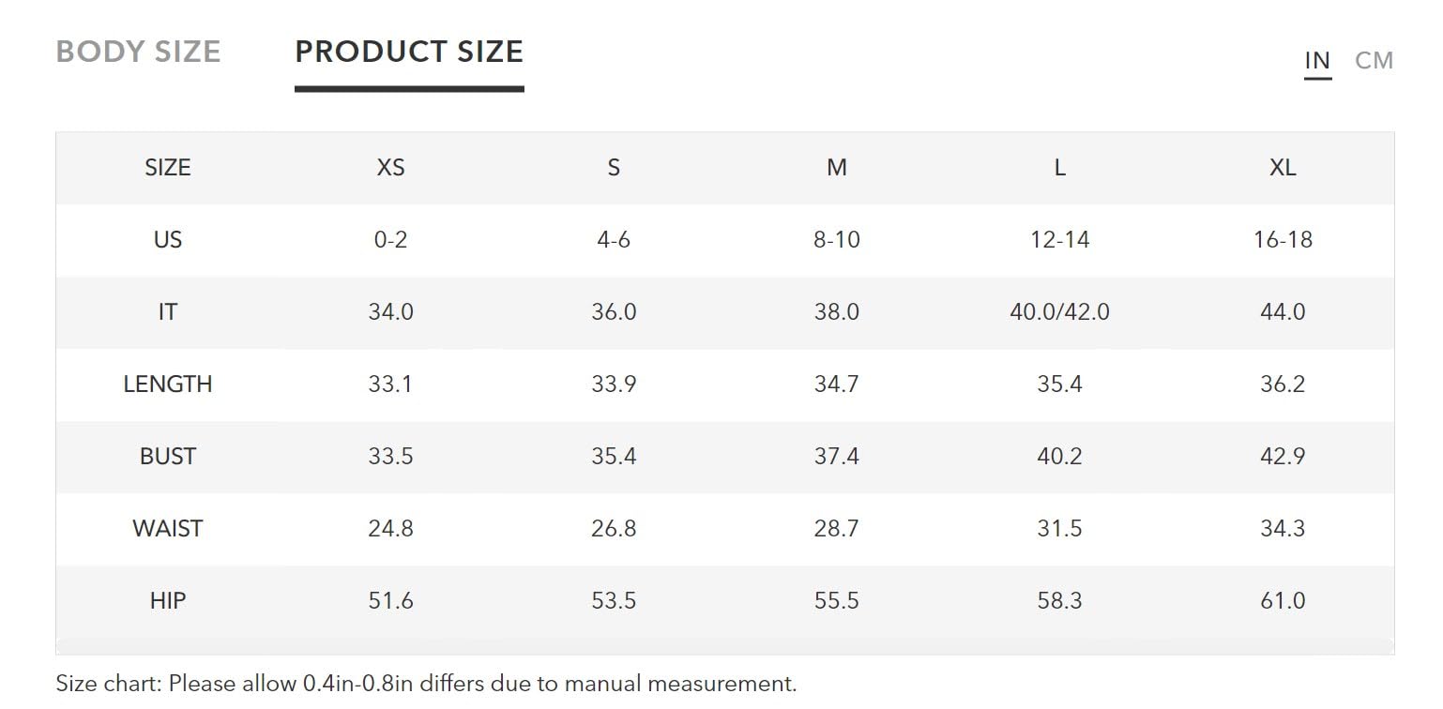The height and width of the screenshot is (709, 1443).
Task: Click the waist value 24.8
Action: (390, 528)
